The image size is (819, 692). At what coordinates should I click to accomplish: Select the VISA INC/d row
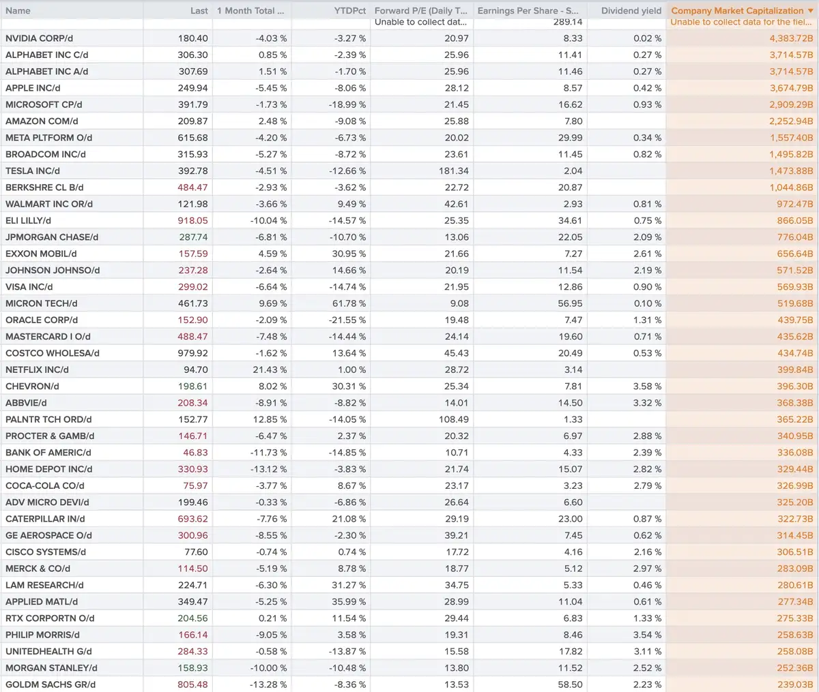(x=409, y=286)
